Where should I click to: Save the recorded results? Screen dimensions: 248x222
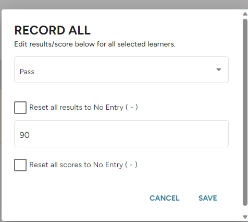(208, 198)
